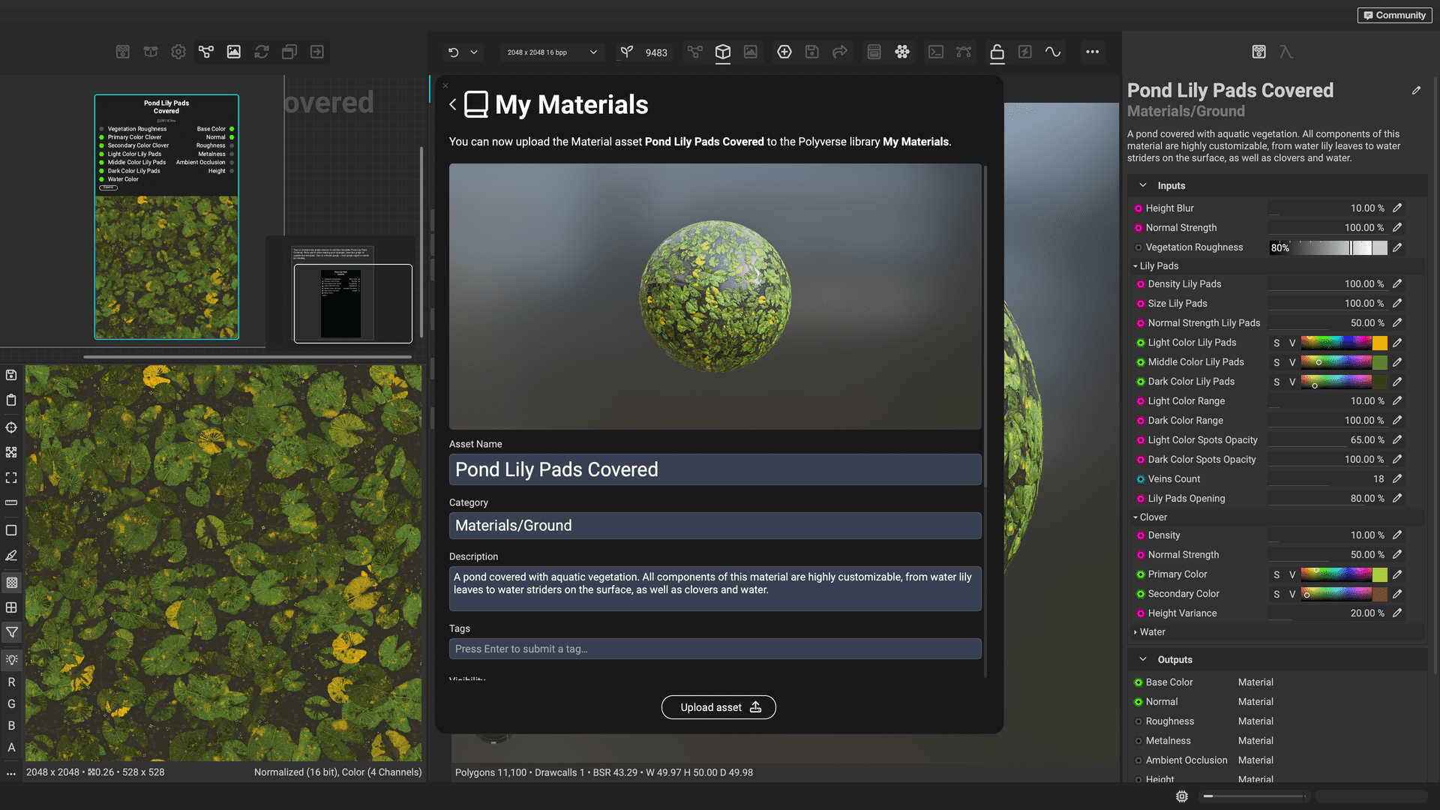The width and height of the screenshot is (1440, 810).
Task: Click the 3D view cube icon
Action: pos(722,52)
